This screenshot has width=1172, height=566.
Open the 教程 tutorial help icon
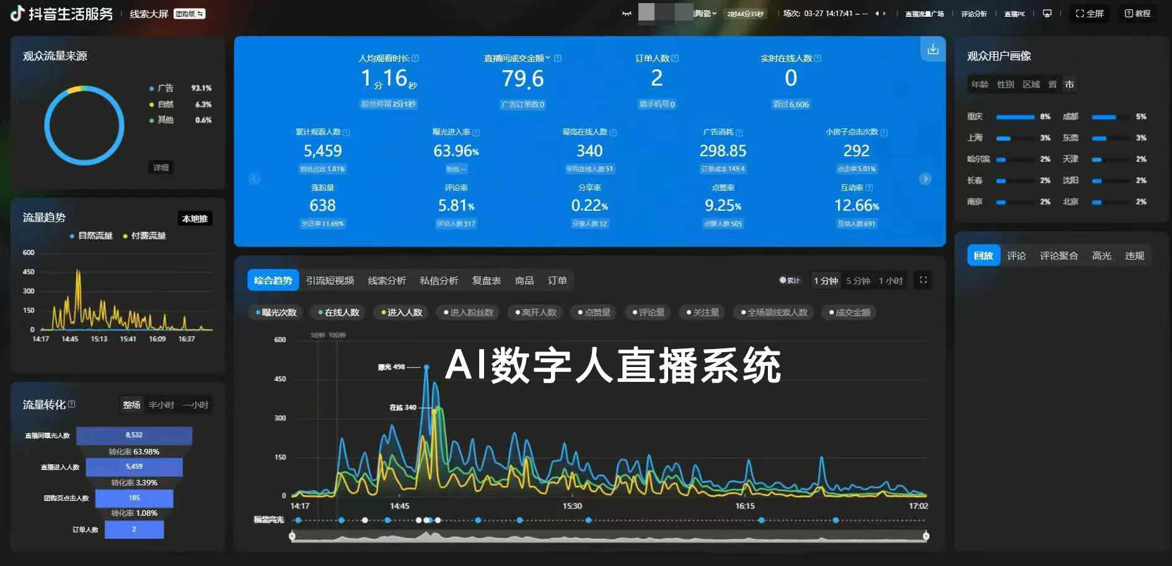(x=1137, y=14)
